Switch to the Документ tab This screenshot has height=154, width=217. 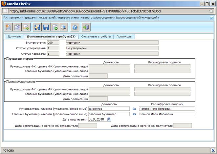14,37
